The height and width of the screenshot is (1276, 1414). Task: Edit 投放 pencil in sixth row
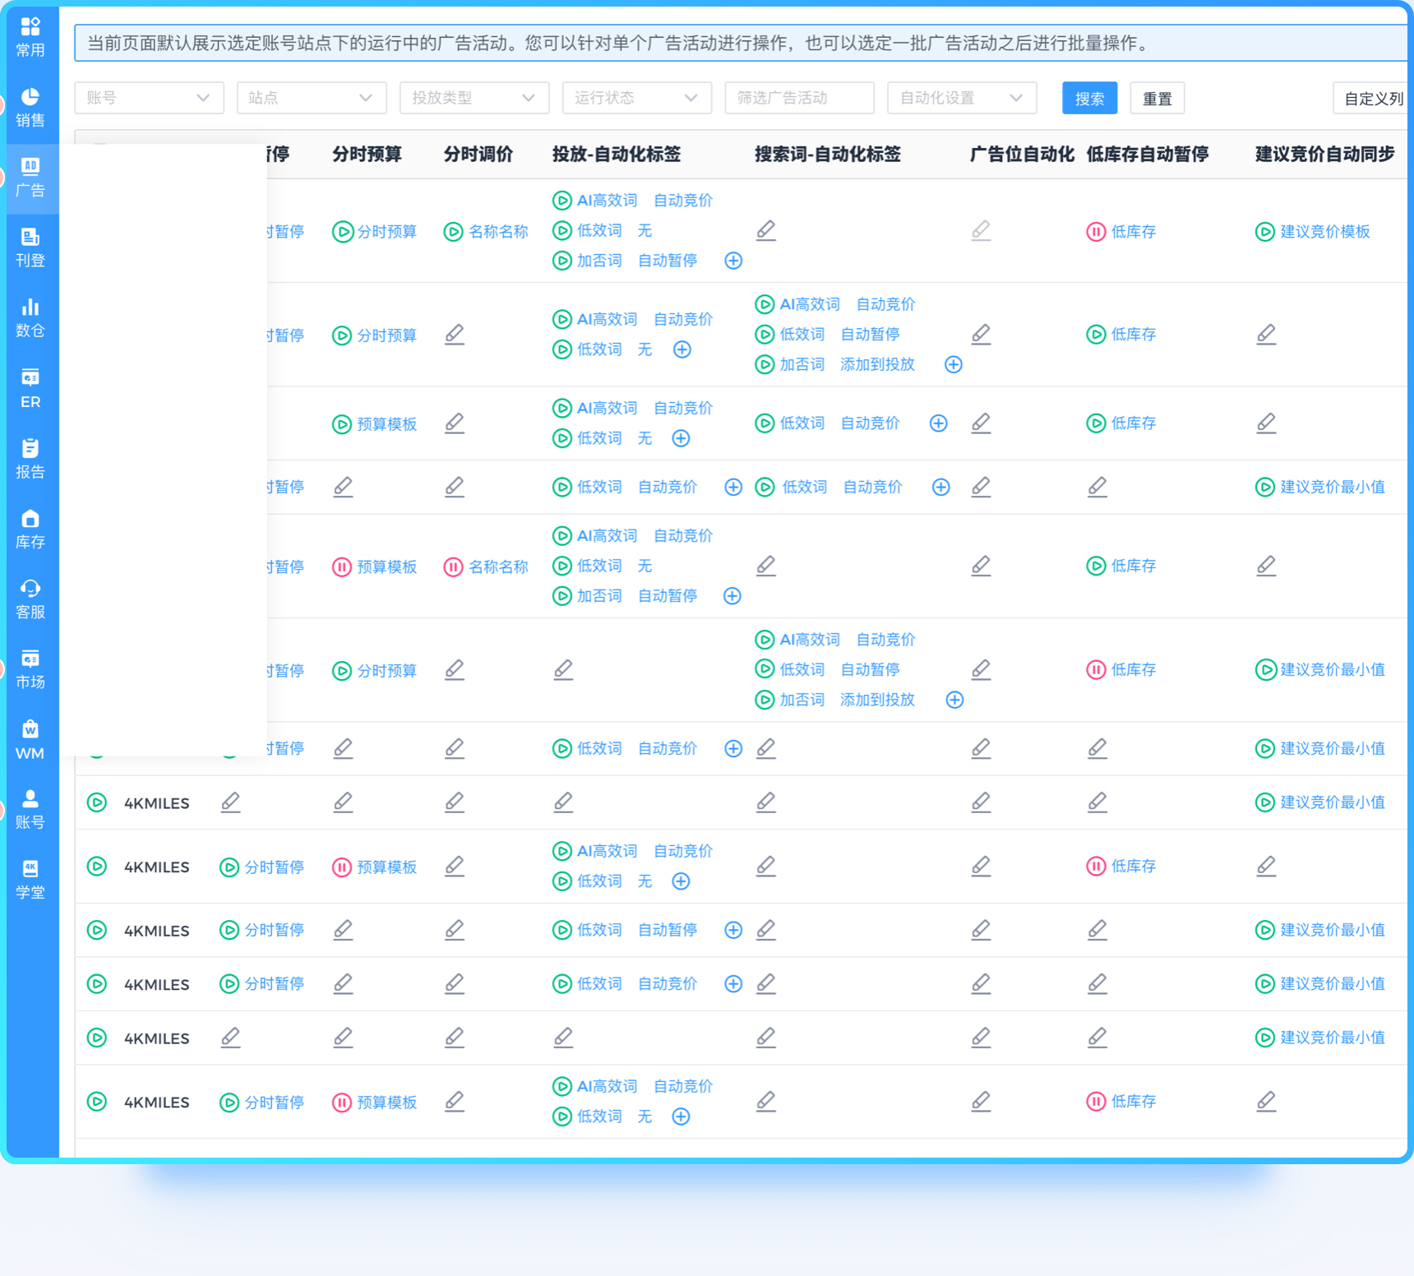pos(563,670)
